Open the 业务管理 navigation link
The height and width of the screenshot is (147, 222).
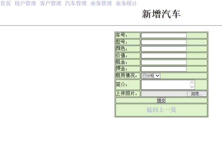(x=101, y=4)
